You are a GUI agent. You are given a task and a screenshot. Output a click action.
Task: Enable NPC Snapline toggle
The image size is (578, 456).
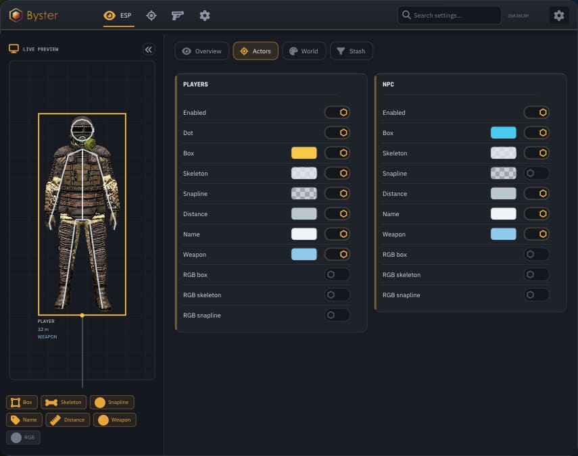pyautogui.click(x=536, y=173)
